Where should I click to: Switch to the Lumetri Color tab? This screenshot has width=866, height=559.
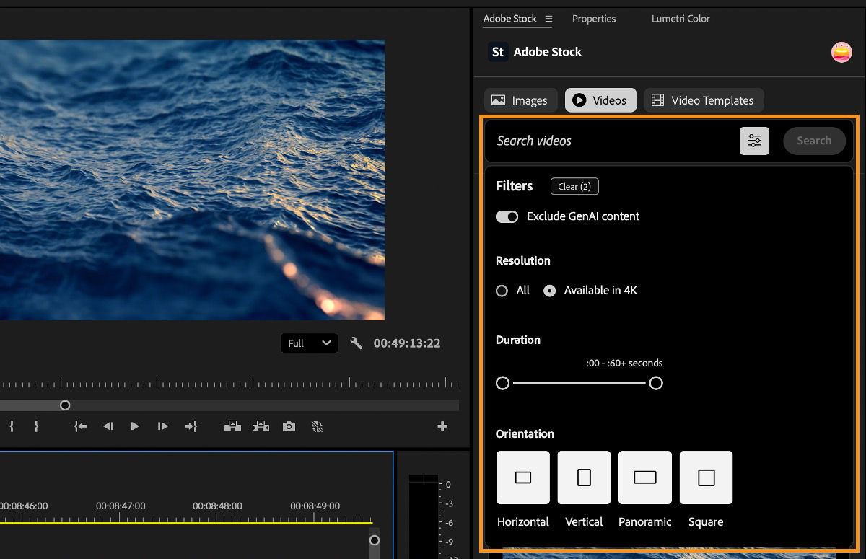tap(679, 19)
